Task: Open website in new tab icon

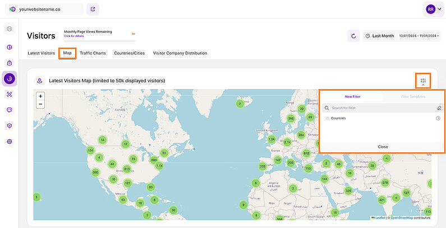Action: pyautogui.click(x=92, y=9)
